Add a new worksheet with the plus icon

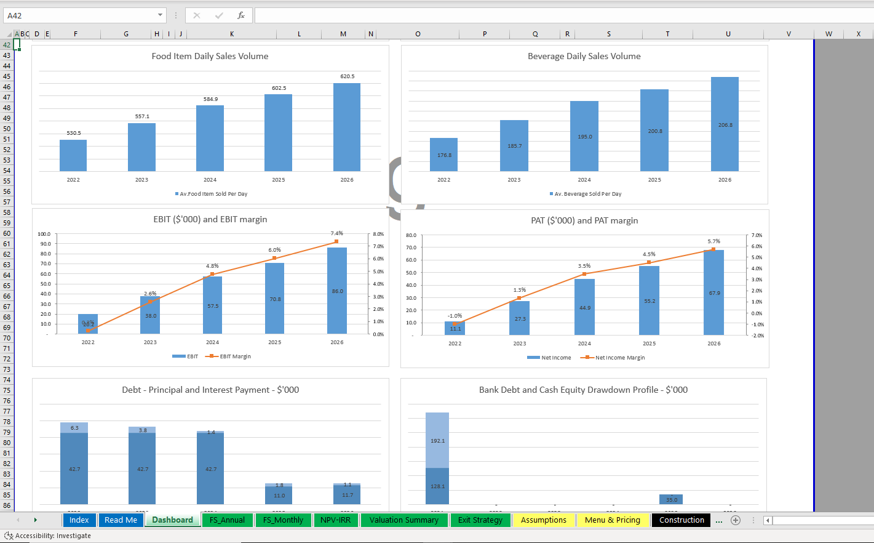click(736, 520)
